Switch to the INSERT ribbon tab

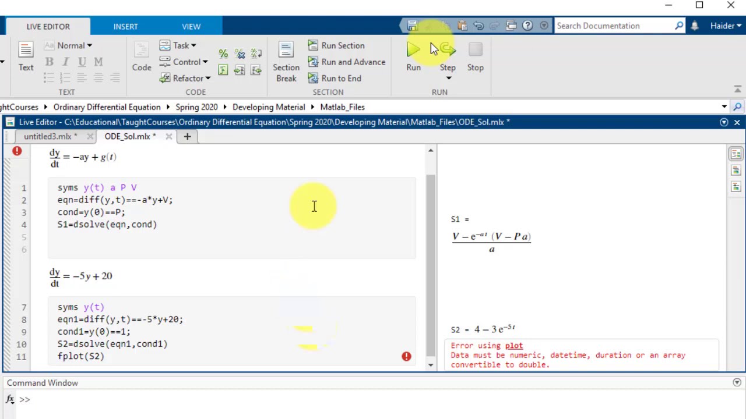tap(126, 26)
